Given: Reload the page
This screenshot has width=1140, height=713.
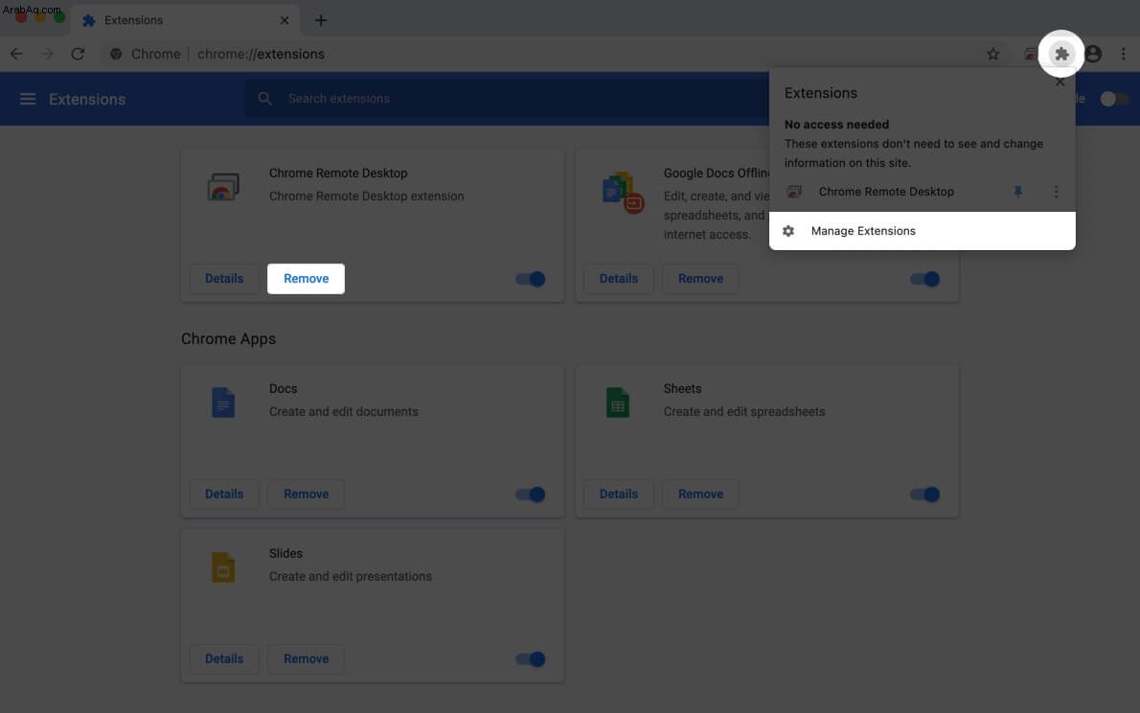Looking at the screenshot, I should pyautogui.click(x=78, y=54).
